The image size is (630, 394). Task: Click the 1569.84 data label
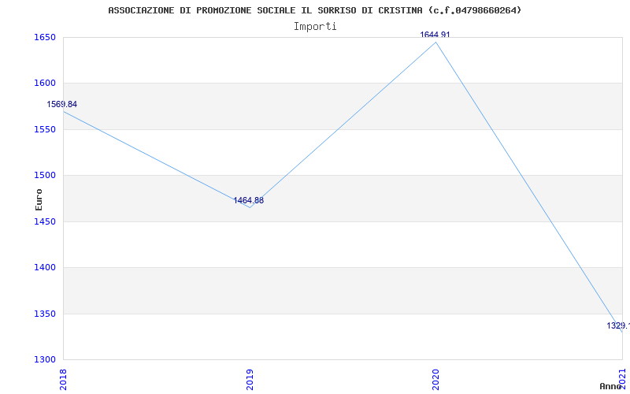click(x=62, y=105)
